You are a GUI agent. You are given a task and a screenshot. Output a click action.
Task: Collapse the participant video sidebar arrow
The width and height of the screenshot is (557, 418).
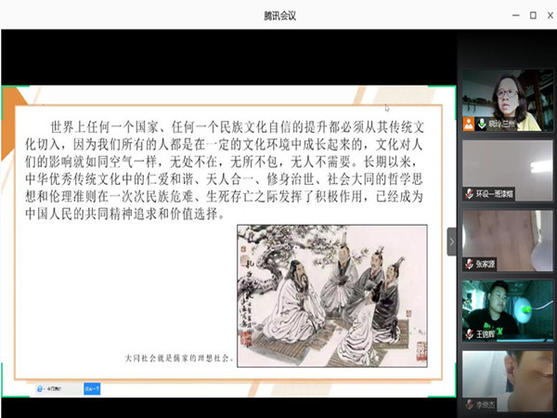click(452, 242)
